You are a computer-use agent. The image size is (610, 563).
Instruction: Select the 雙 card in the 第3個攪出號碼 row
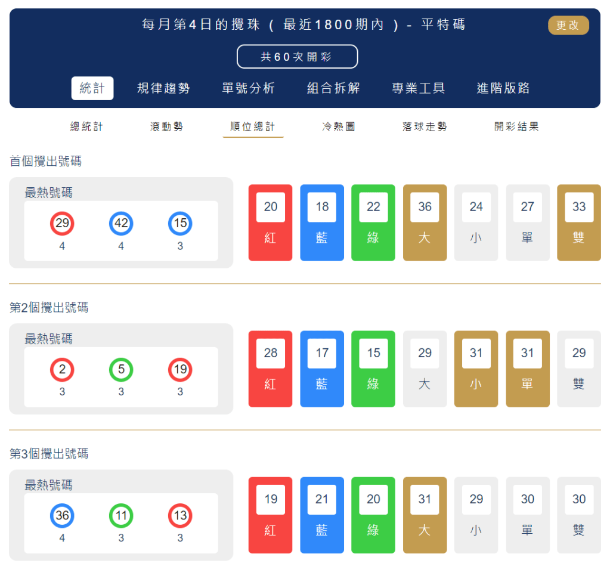578,515
